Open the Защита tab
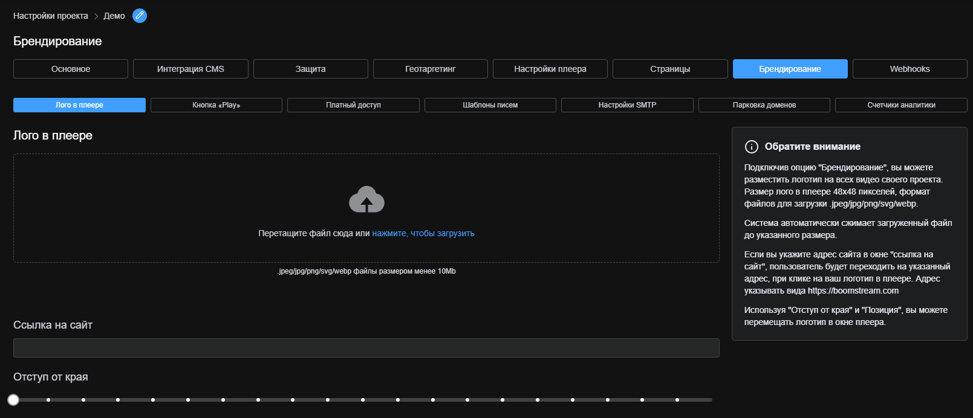Screen dimensions: 973x418 (311, 69)
